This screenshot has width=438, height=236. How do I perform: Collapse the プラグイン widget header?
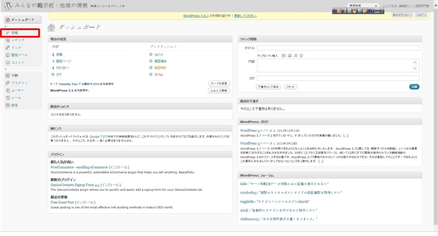140,154
